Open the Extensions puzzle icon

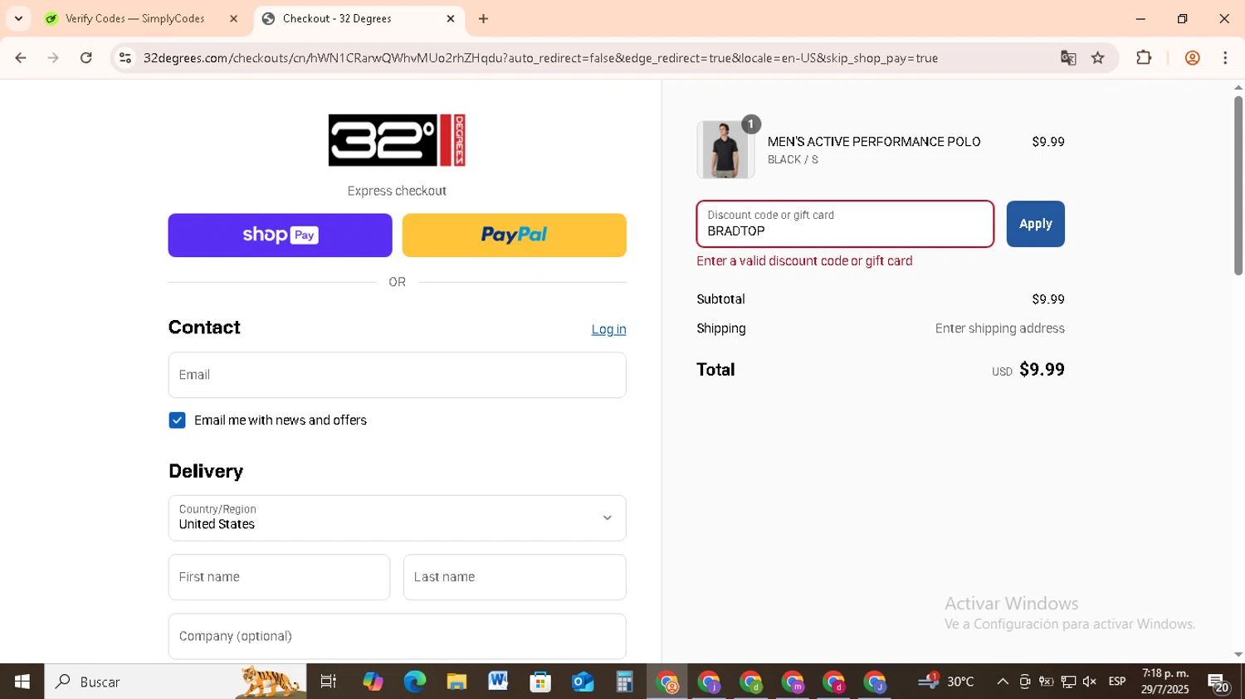pyautogui.click(x=1144, y=58)
